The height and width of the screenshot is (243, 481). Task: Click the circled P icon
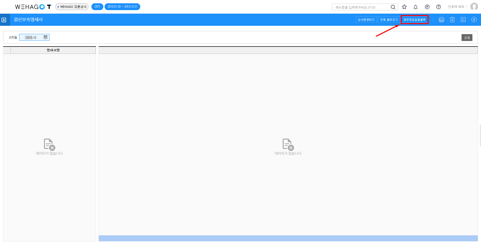point(427,7)
